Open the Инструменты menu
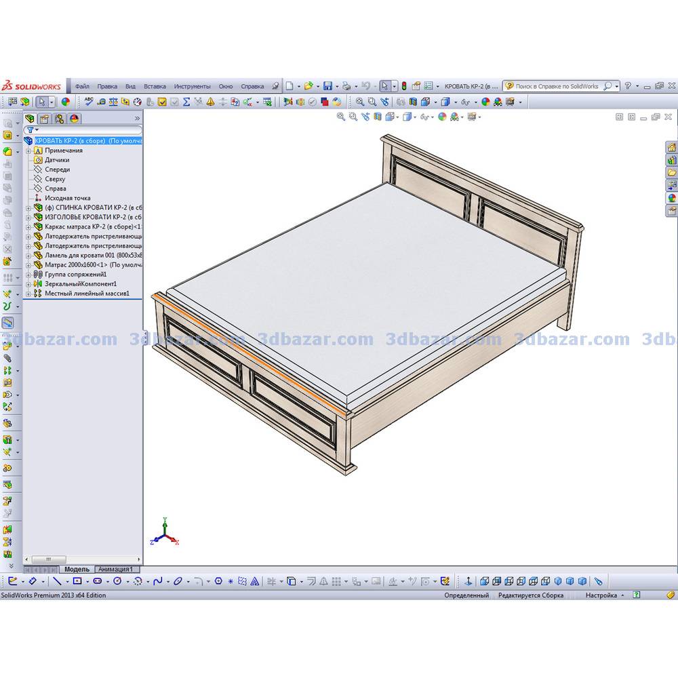The width and height of the screenshot is (678, 678). pyautogui.click(x=192, y=87)
